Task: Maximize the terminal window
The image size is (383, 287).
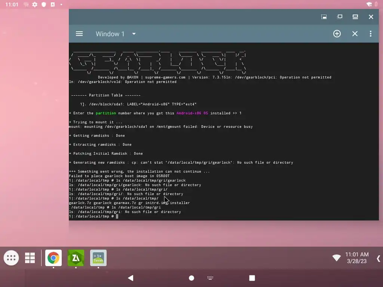Action: 355,17
